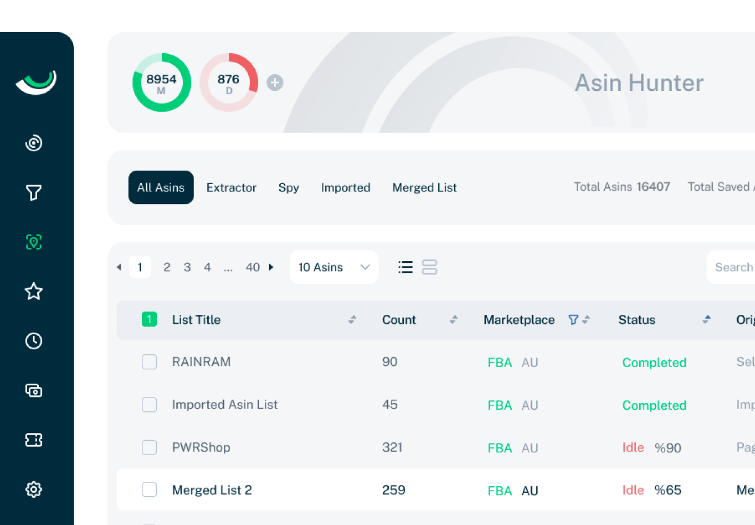Go to page 3
The width and height of the screenshot is (755, 525).
pyautogui.click(x=187, y=267)
